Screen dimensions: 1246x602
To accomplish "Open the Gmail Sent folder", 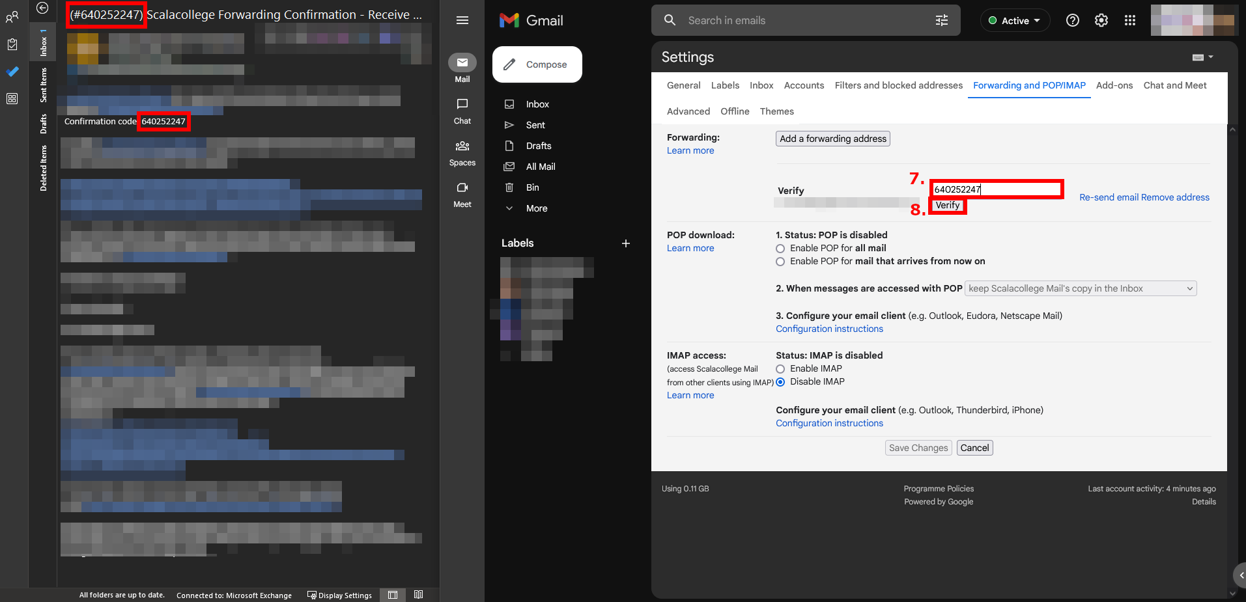I will pyautogui.click(x=535, y=125).
